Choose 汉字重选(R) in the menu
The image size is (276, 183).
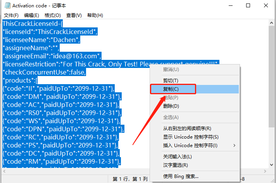(195, 165)
